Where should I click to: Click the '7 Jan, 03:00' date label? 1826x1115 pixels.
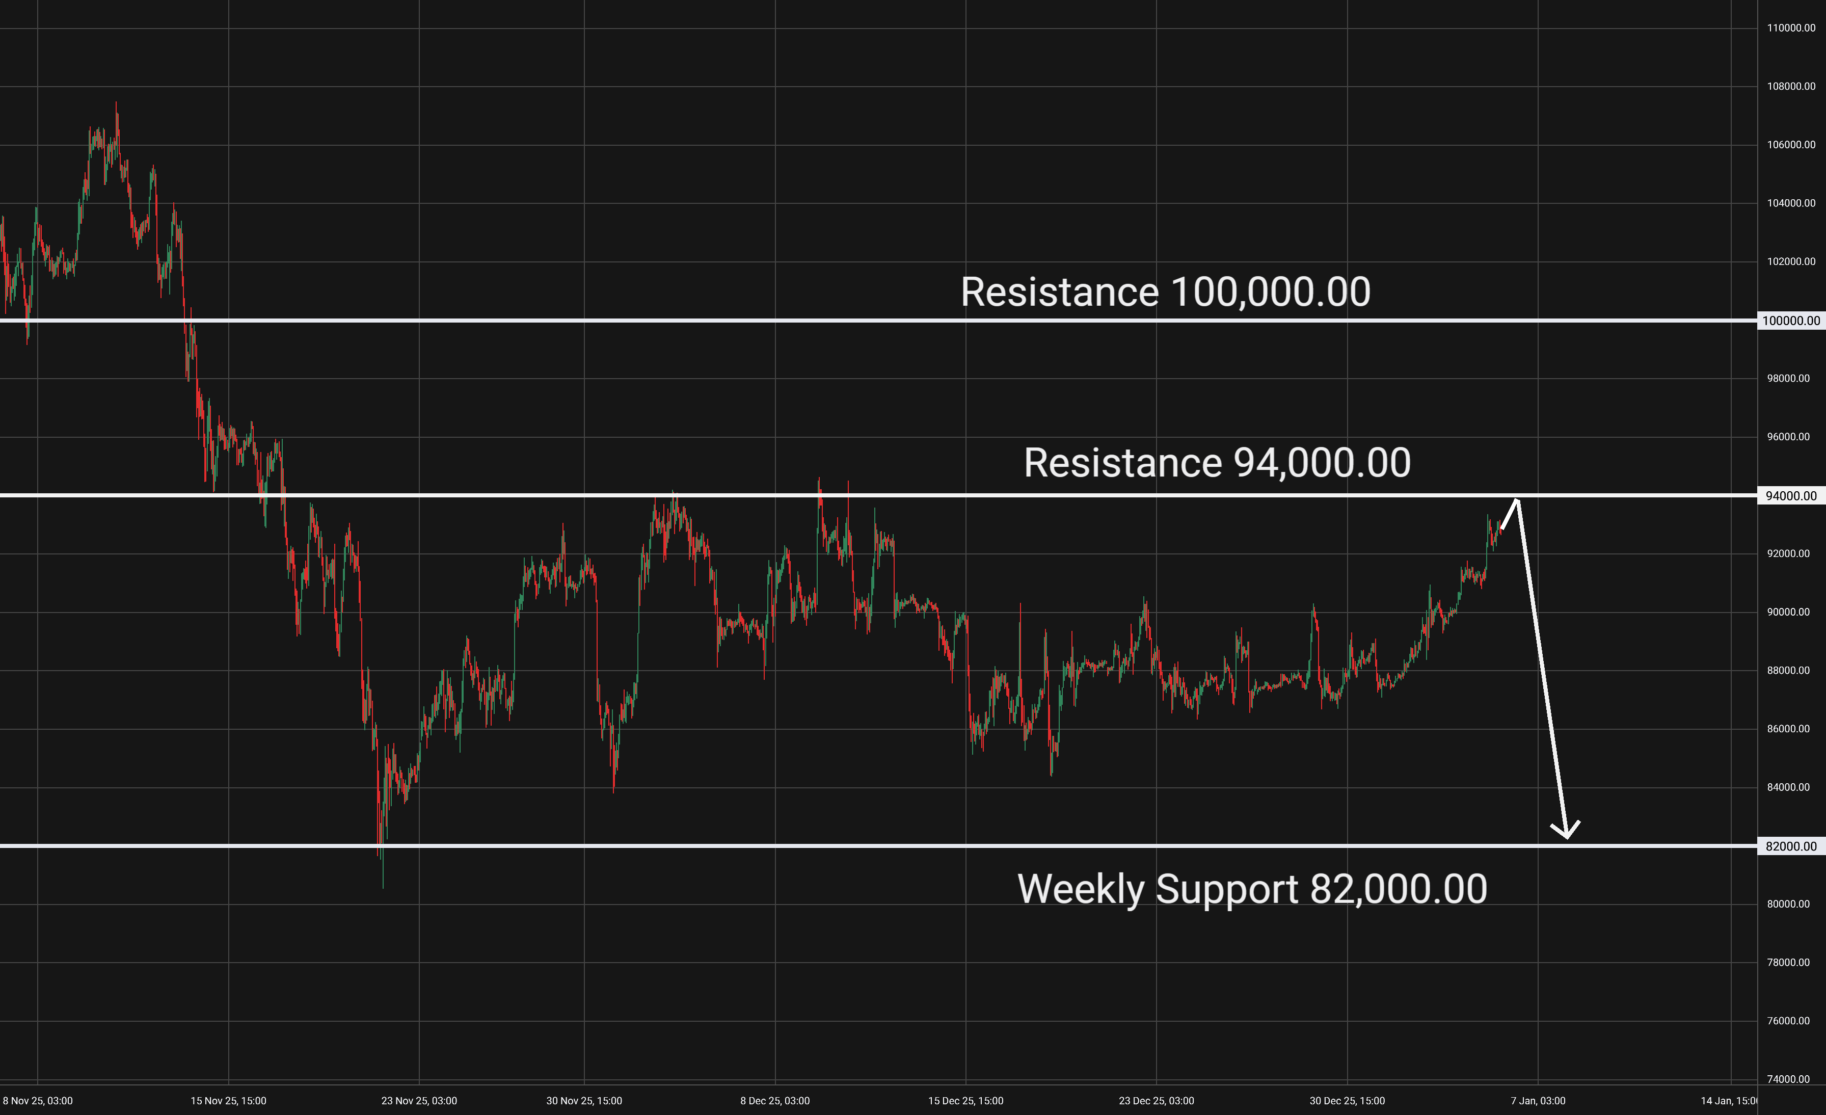tap(1538, 1101)
